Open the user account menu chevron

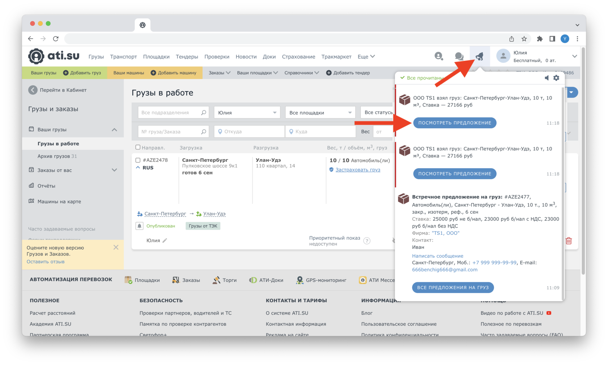574,56
